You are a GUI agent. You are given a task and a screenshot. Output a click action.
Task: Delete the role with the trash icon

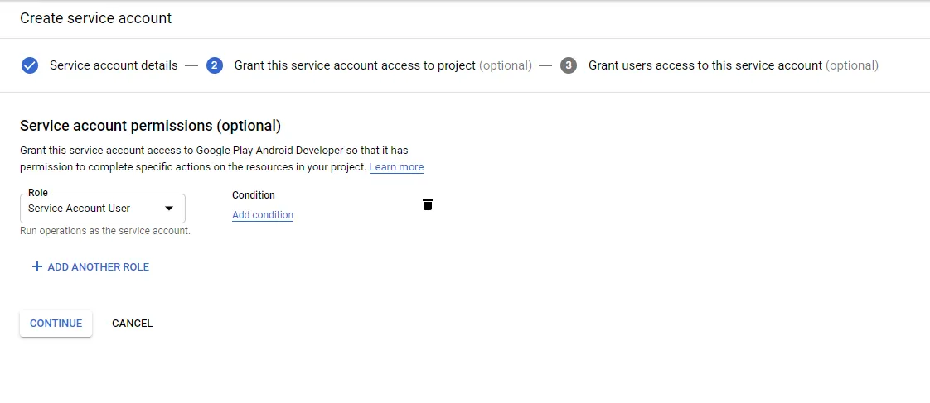pyautogui.click(x=427, y=204)
